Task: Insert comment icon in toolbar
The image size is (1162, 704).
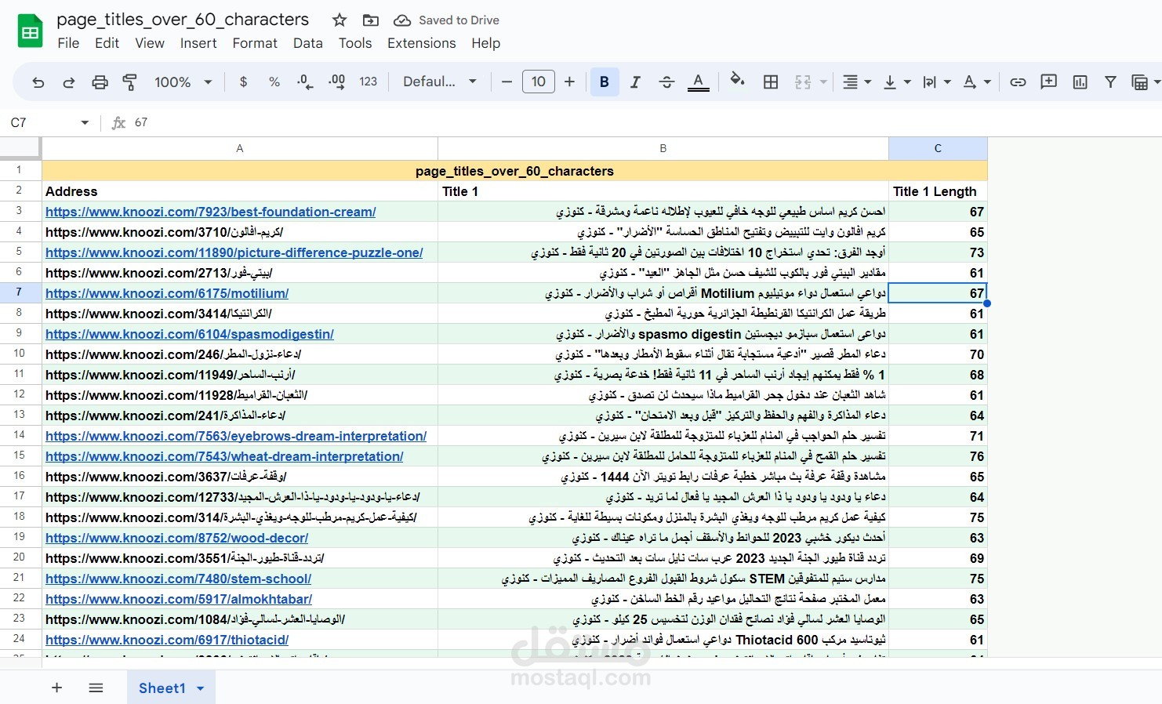Action: pyautogui.click(x=1048, y=82)
